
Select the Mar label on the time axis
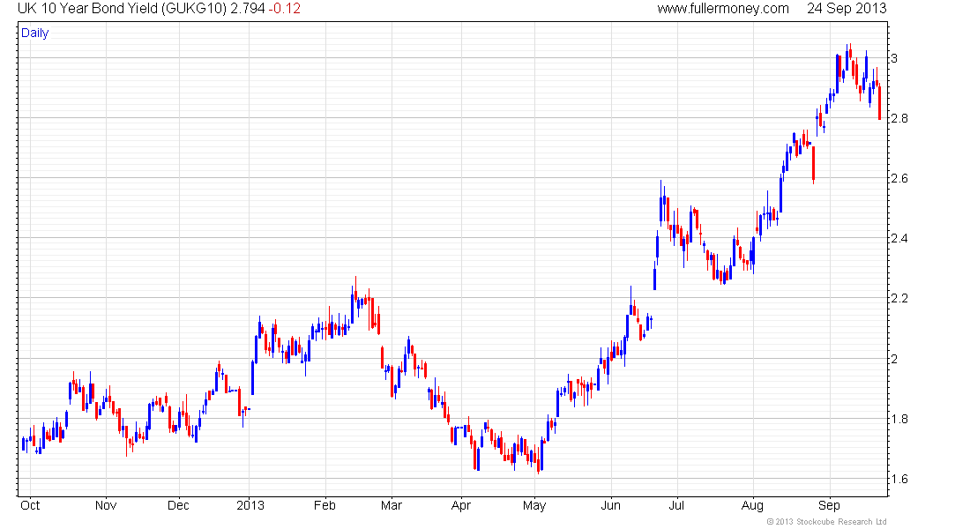tap(391, 505)
